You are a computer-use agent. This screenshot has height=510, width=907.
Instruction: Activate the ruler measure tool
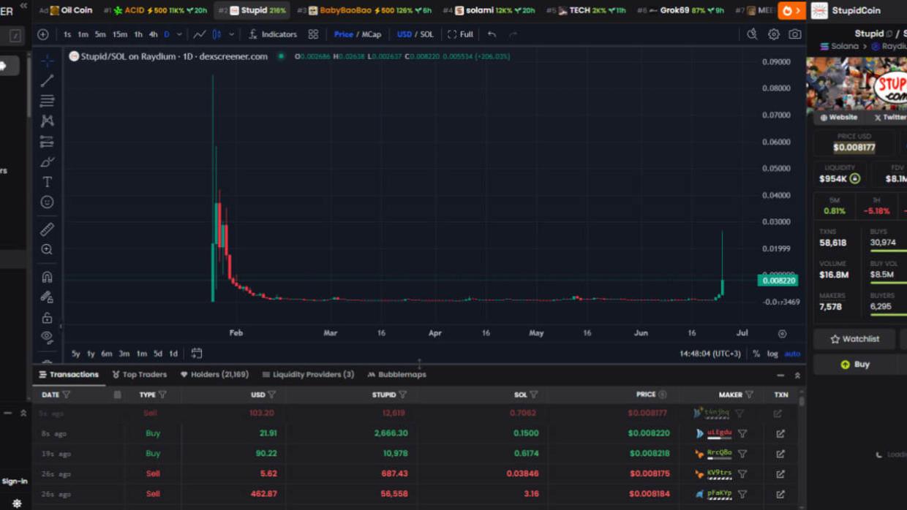coord(47,229)
